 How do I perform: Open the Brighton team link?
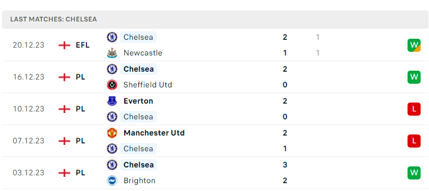(139, 181)
